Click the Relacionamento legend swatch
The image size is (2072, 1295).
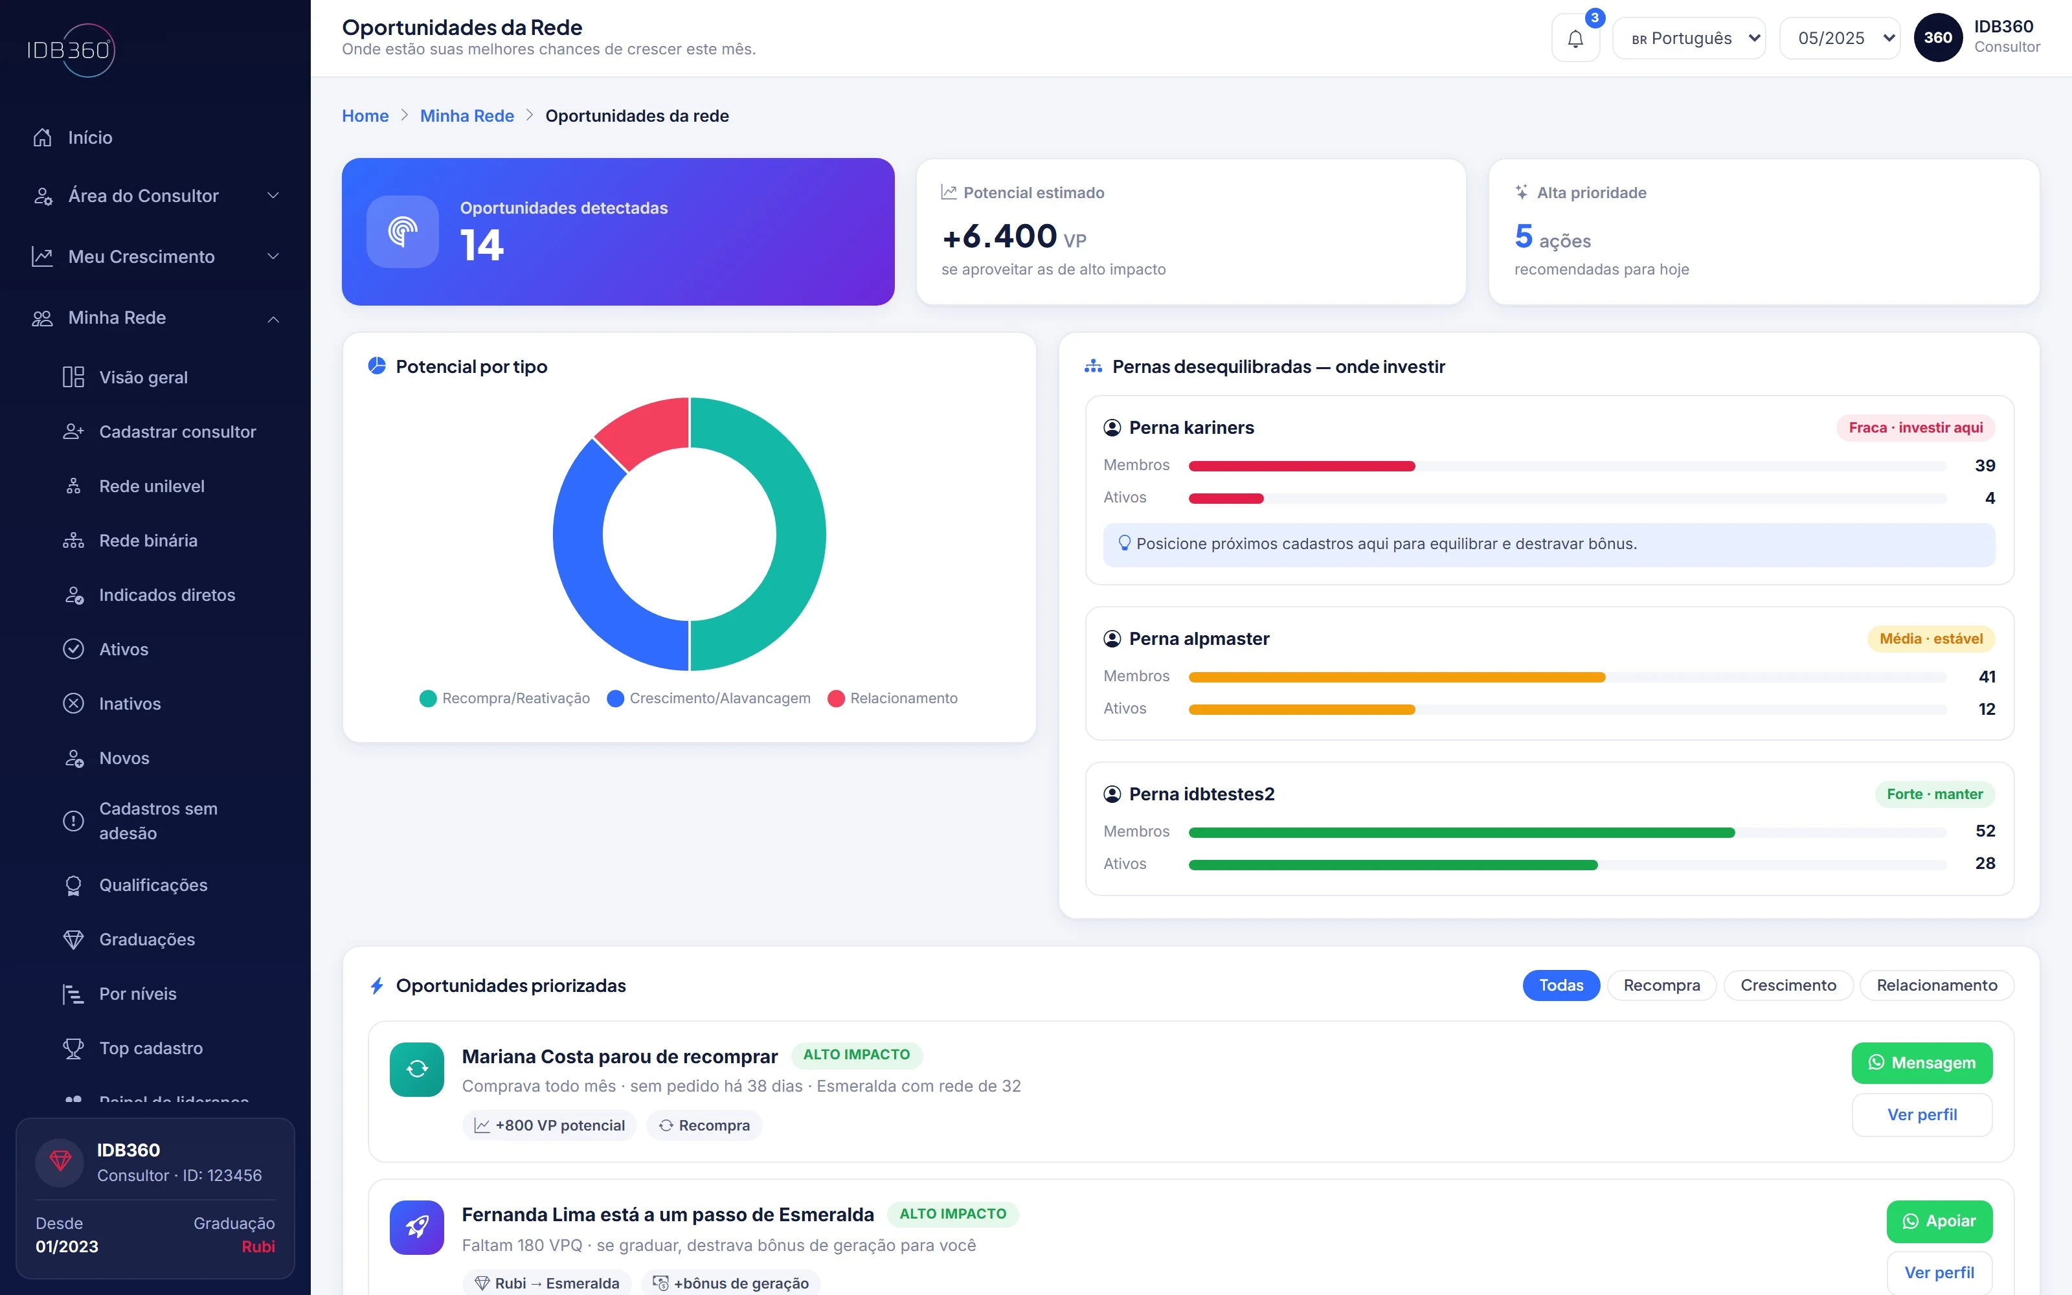836,699
